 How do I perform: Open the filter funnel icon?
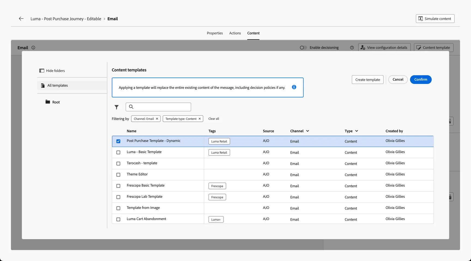[117, 107]
